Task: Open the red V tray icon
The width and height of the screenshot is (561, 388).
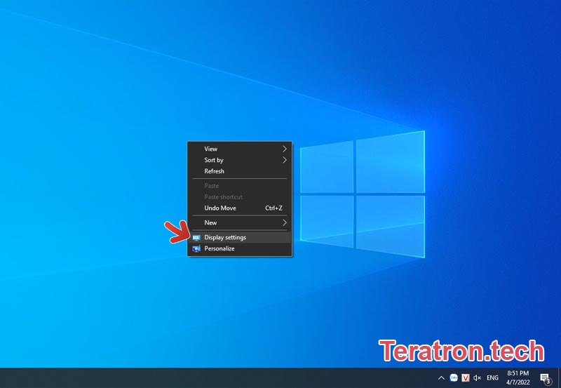Action: (x=466, y=377)
